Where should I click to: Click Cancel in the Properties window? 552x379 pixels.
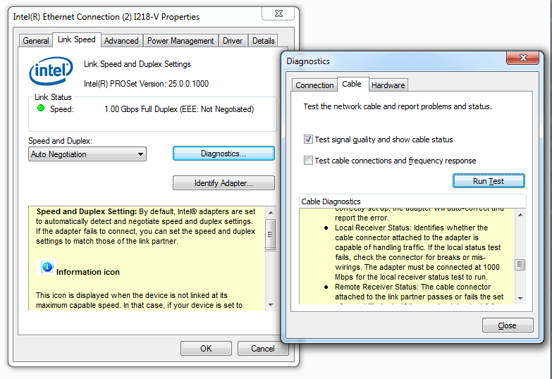263,349
